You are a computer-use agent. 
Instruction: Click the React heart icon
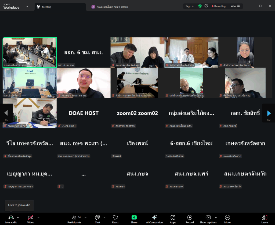tap(115, 219)
